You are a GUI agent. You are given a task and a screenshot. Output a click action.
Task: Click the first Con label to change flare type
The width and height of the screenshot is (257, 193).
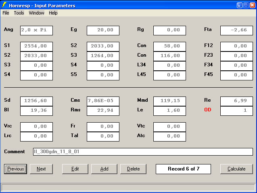tap(142, 46)
